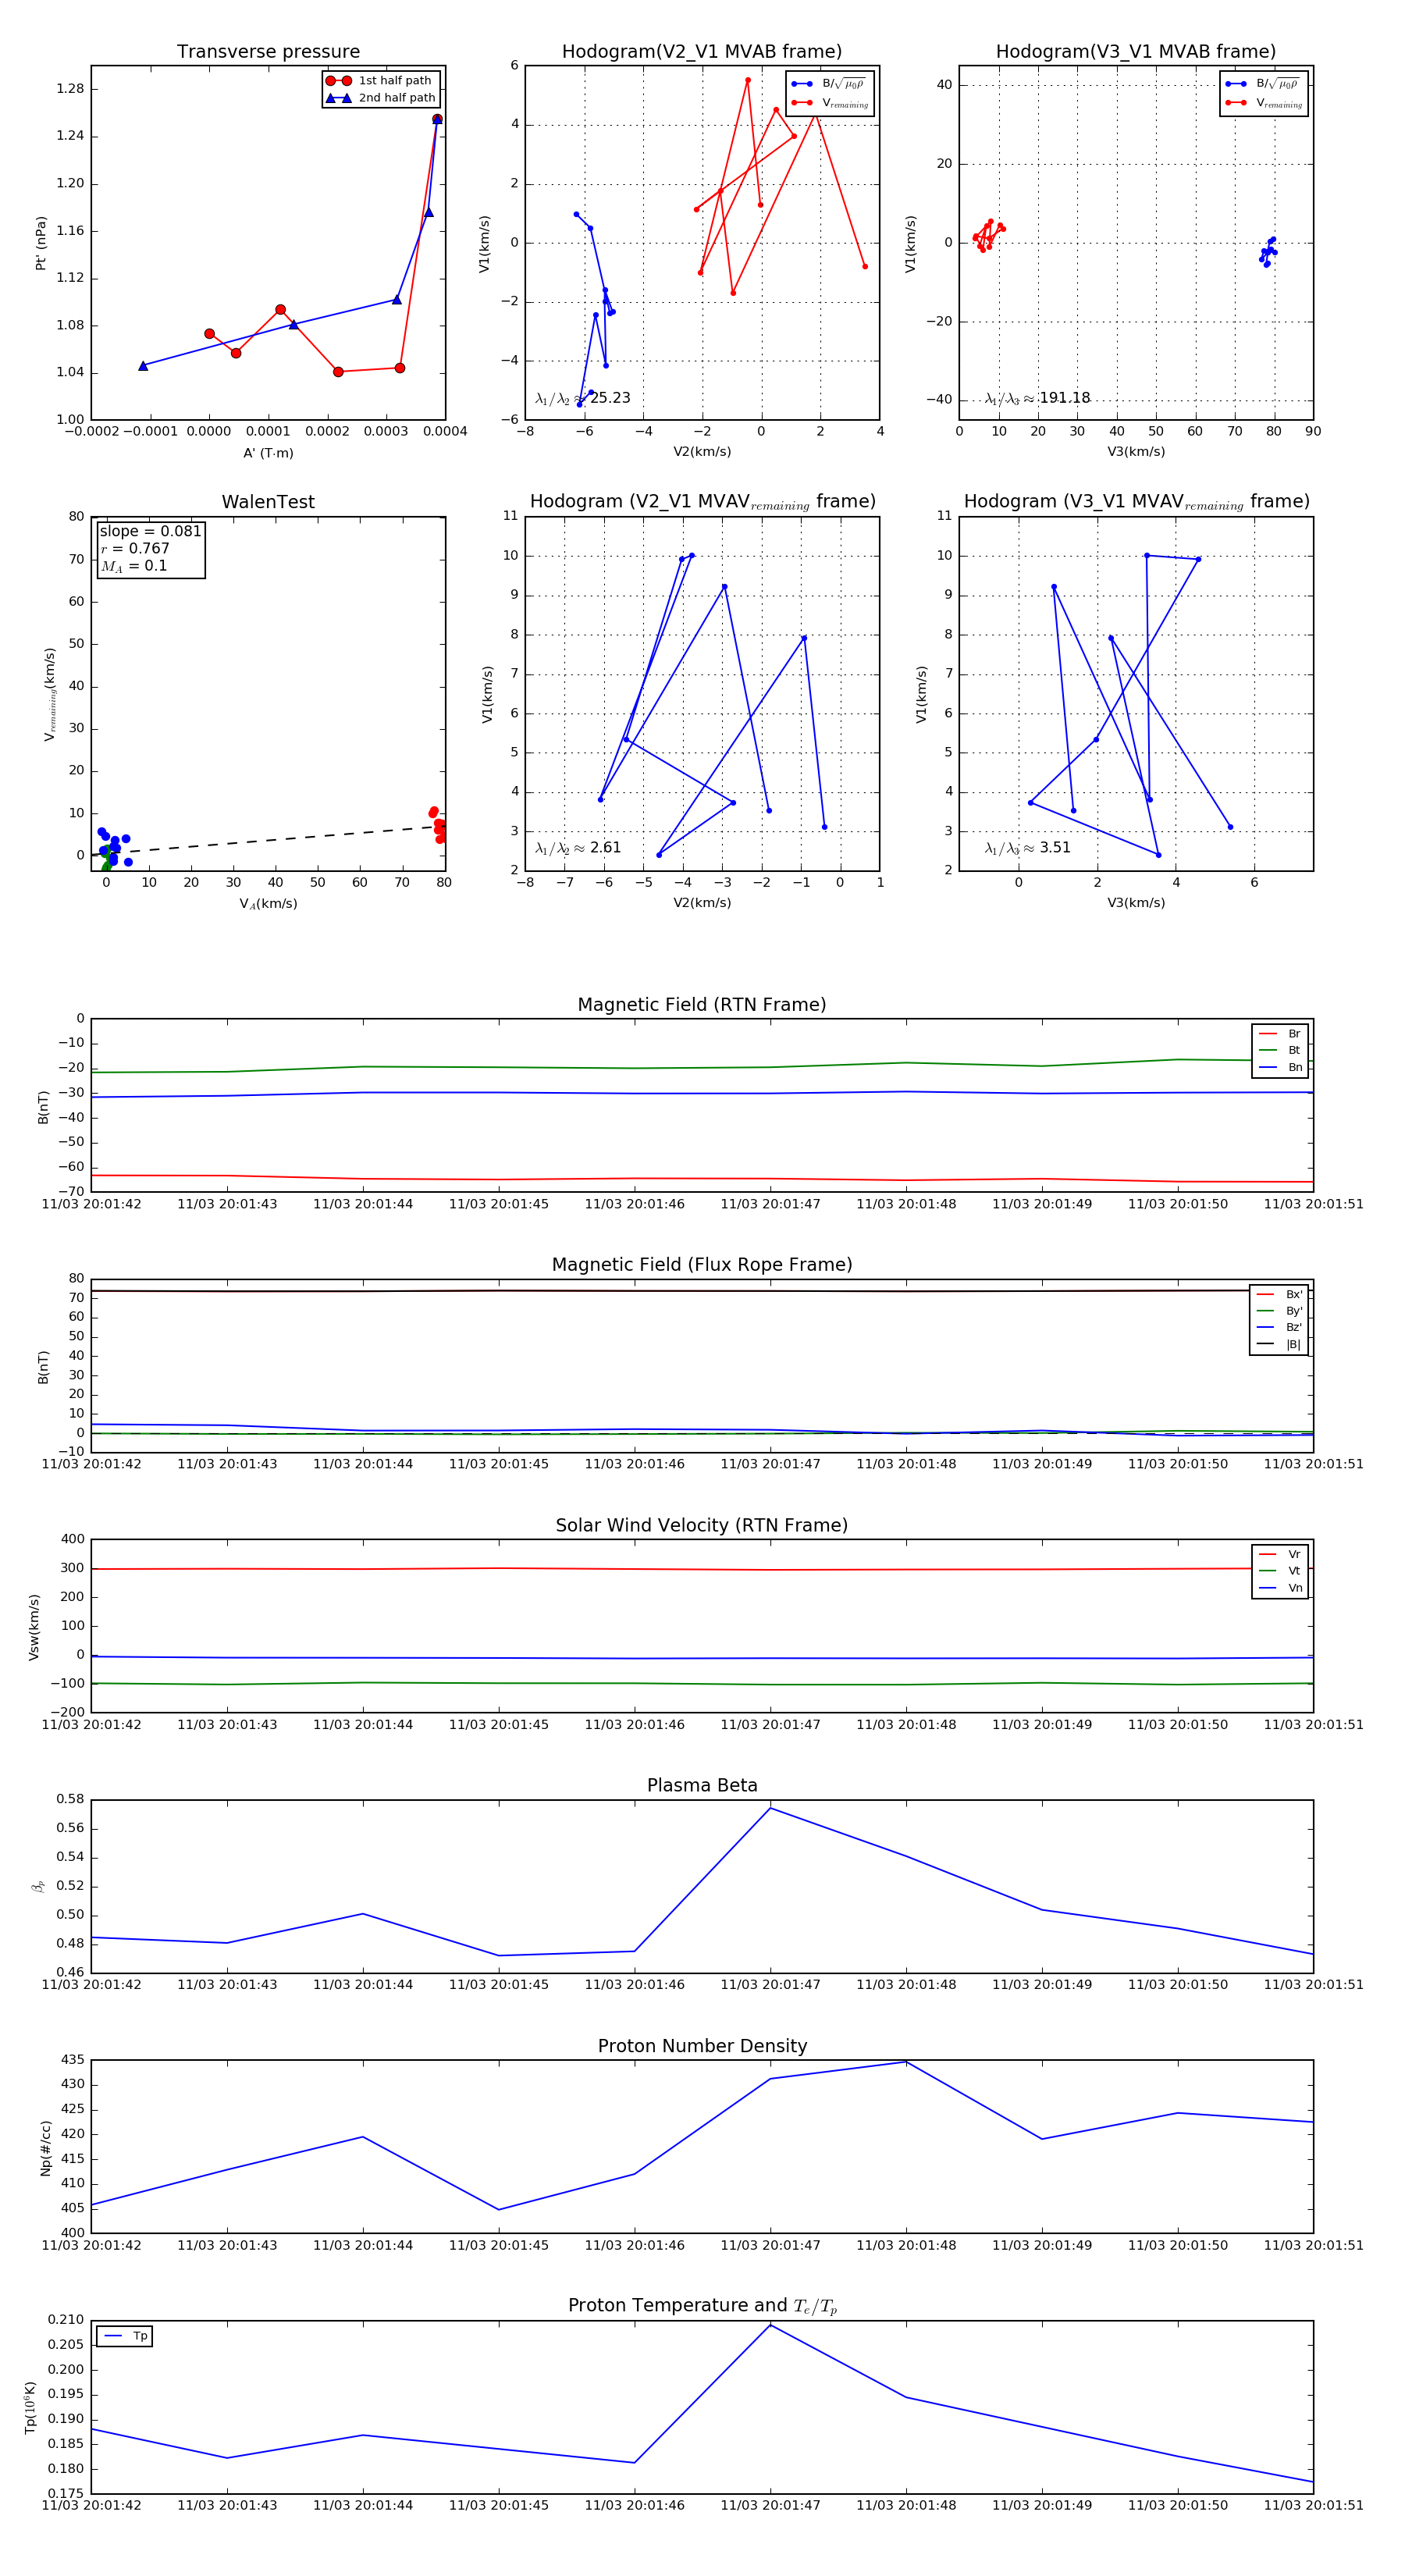
Task: Click 'Bt' legend entry in RTN field plot
Action: coord(1280,1050)
